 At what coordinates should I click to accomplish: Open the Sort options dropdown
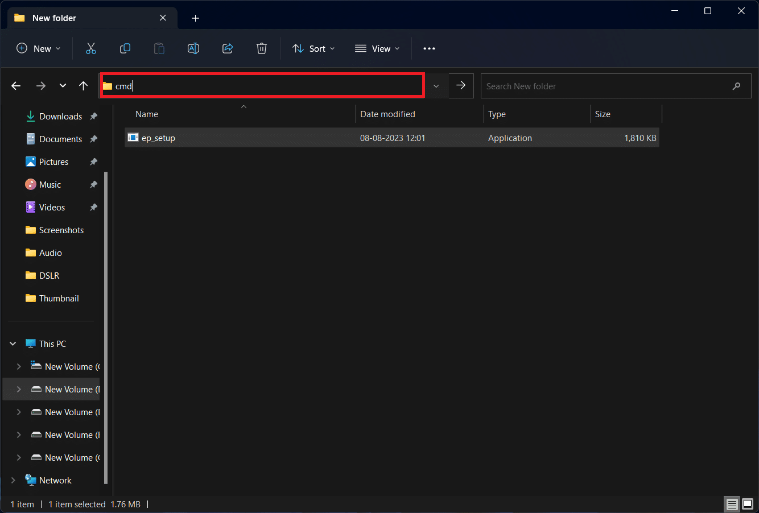[x=313, y=48]
